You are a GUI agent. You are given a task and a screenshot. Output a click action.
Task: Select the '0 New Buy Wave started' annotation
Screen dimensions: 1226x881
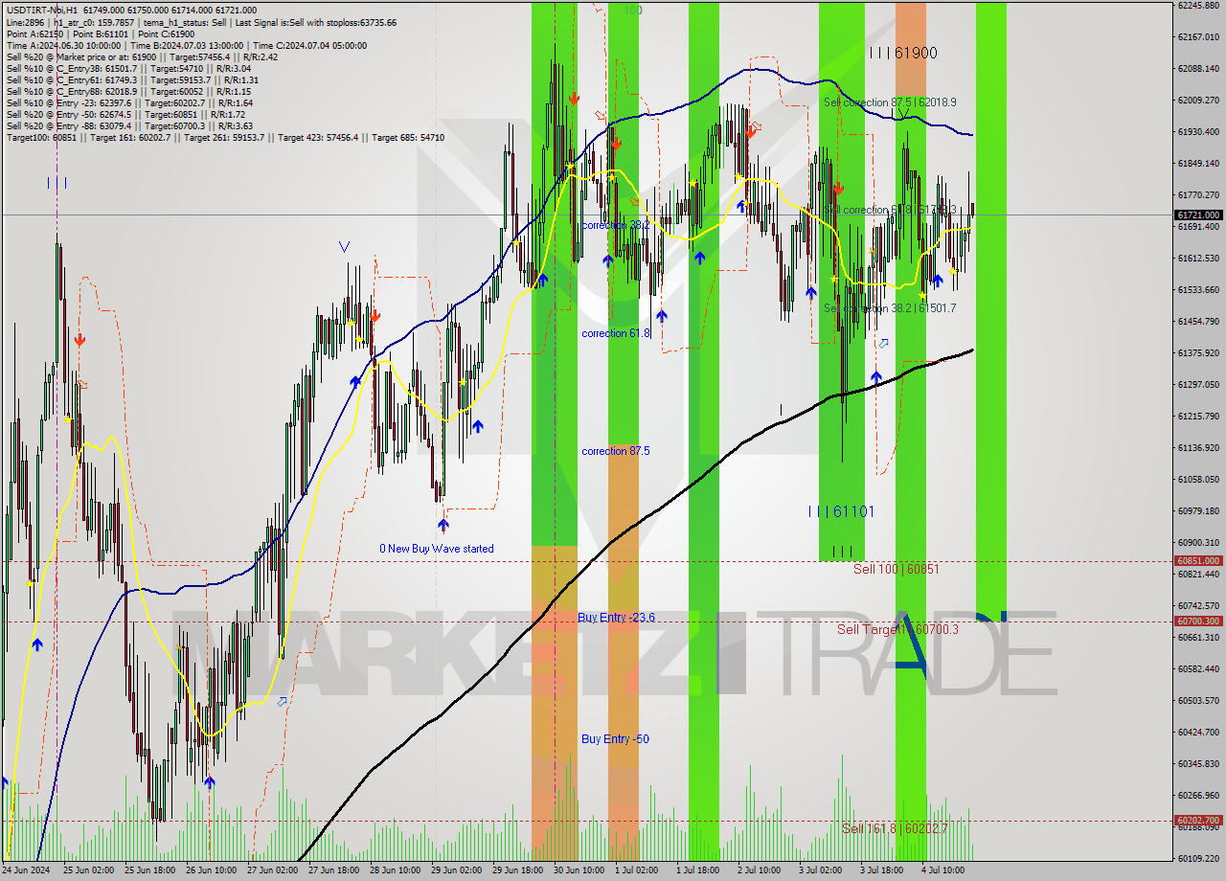(437, 549)
